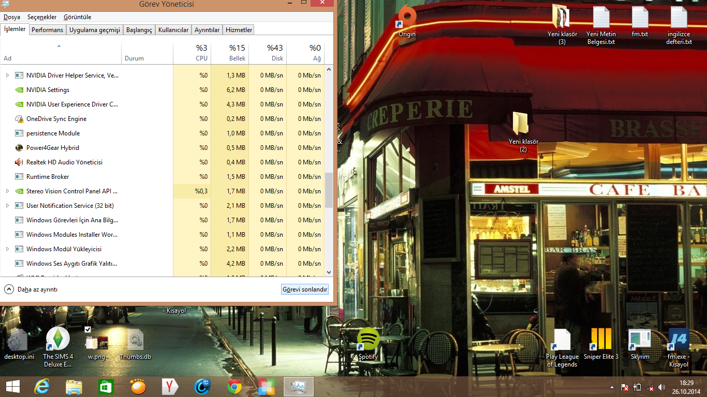
Task: Click the Power4Gear Hybrid process icon
Action: (x=19, y=148)
